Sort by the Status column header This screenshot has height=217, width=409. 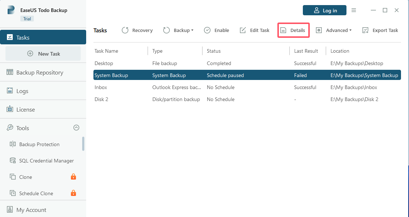[214, 51]
